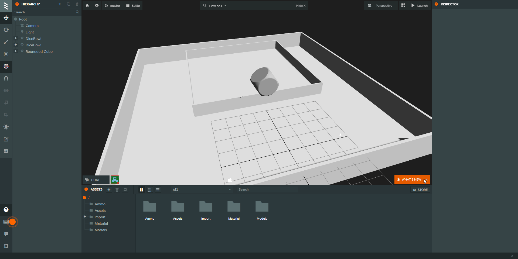Open the Models folder thumbnail
Image resolution: width=518 pixels, height=259 pixels.
coord(262,210)
